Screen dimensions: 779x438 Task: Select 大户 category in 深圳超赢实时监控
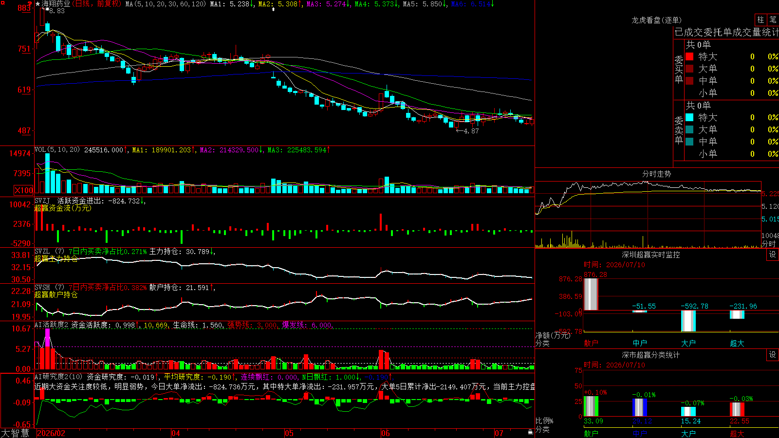[x=688, y=343]
